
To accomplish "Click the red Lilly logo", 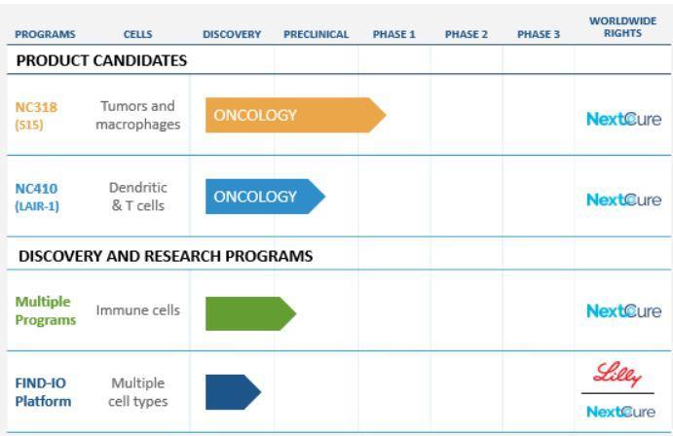I will point(617,375).
